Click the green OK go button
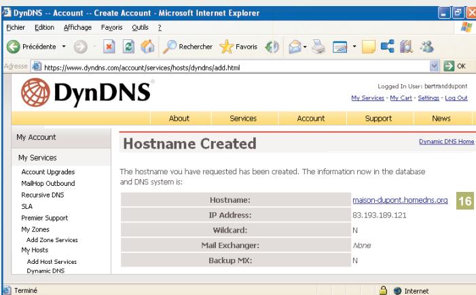This screenshot has width=476, height=295. point(455,66)
